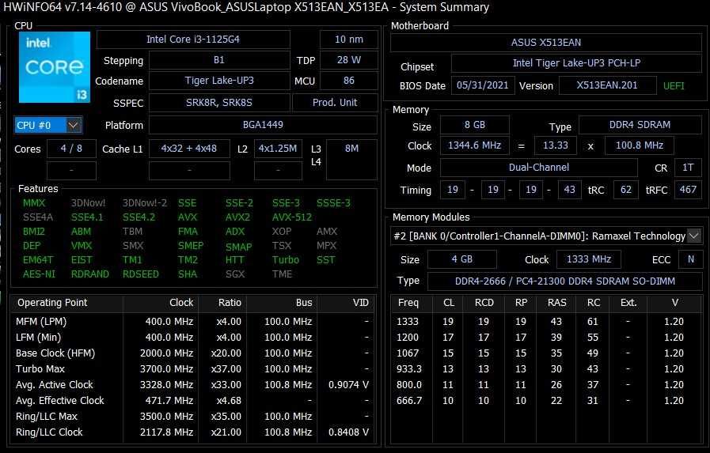Click the Intel Core i3 logo
The image size is (710, 453).
(55, 67)
